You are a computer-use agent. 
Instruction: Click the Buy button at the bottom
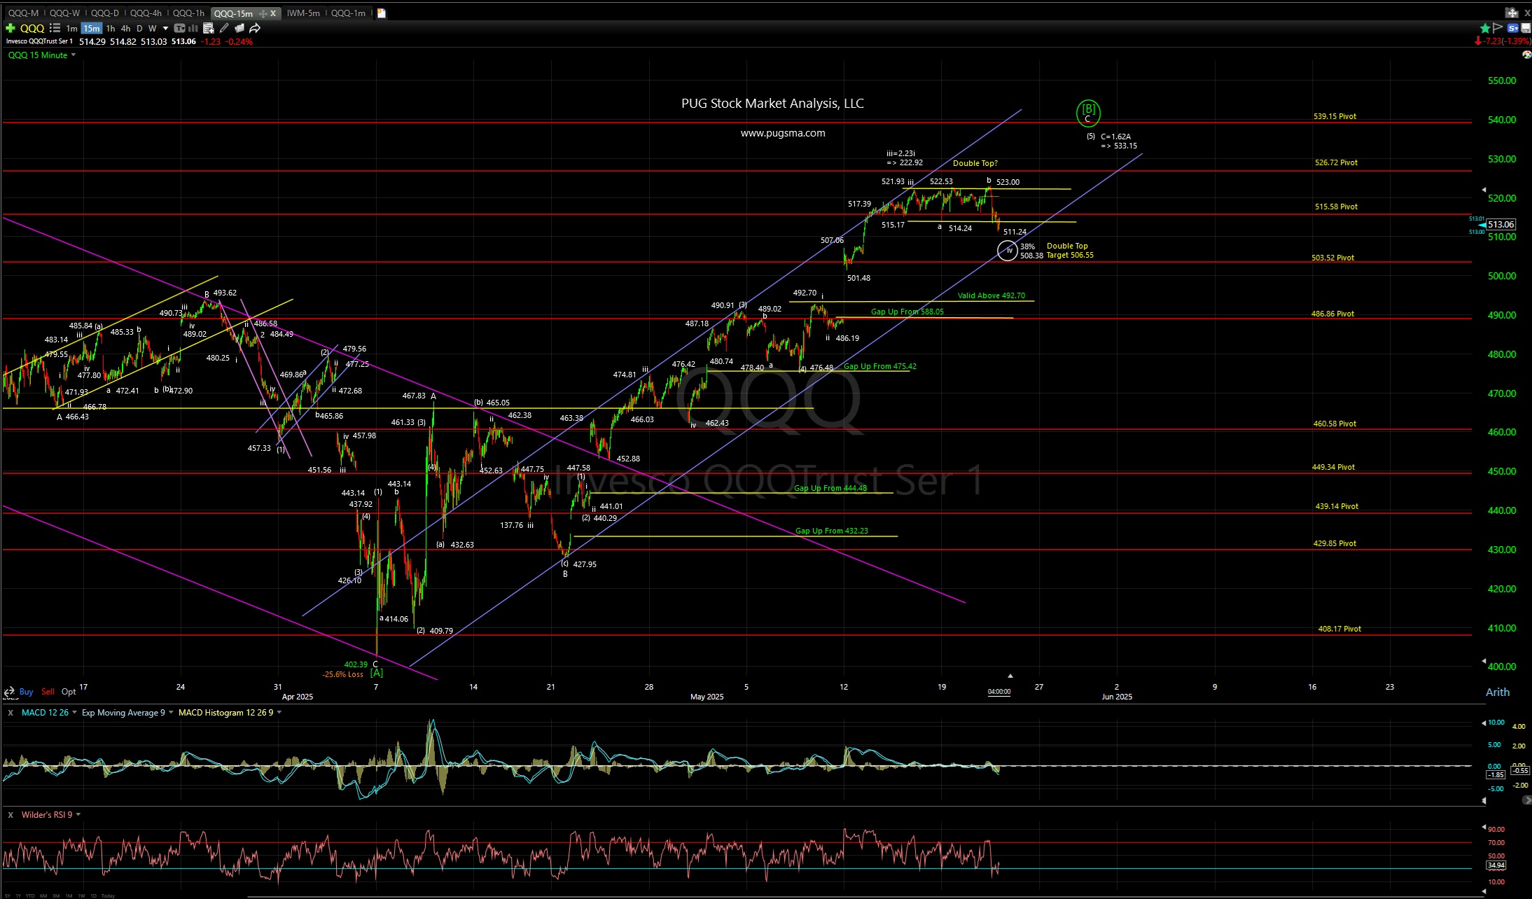[x=26, y=691]
